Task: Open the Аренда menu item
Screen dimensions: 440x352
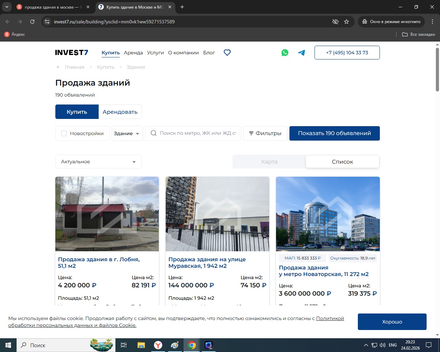Action: pos(133,53)
